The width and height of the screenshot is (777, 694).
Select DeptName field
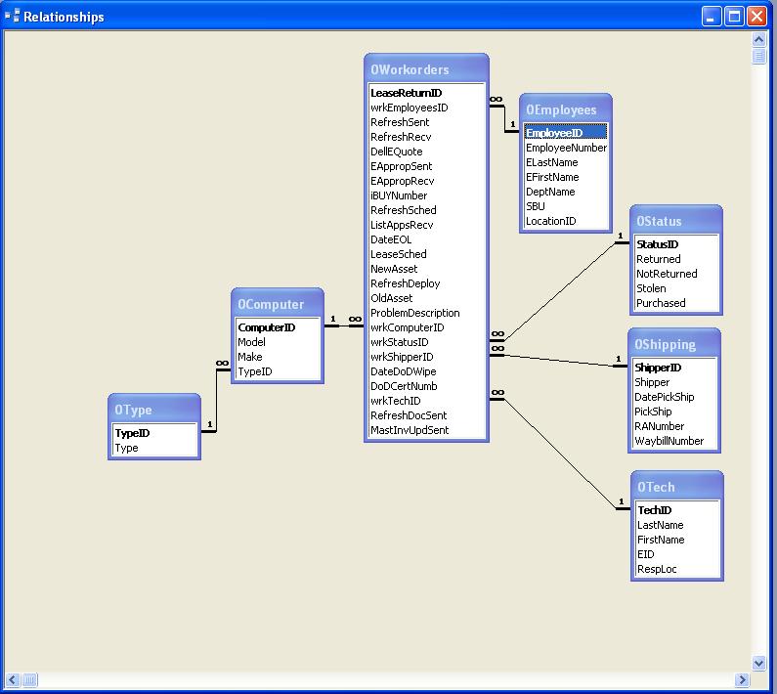click(566, 192)
